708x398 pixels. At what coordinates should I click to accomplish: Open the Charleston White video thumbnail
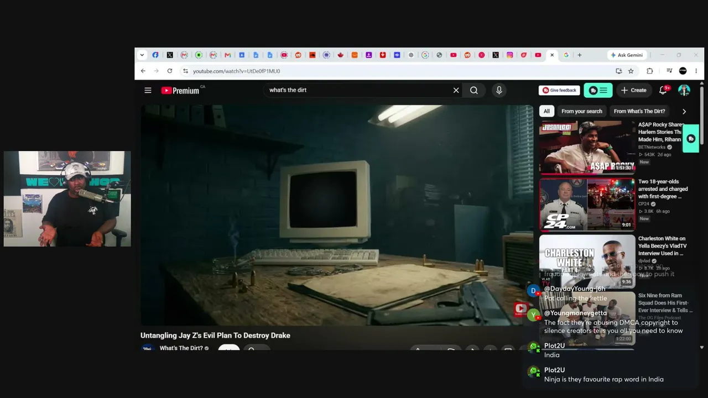[587, 261]
